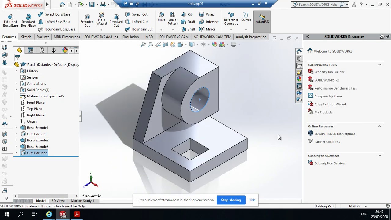
Task: Switch to the Sketch tab
Action: pyautogui.click(x=26, y=37)
